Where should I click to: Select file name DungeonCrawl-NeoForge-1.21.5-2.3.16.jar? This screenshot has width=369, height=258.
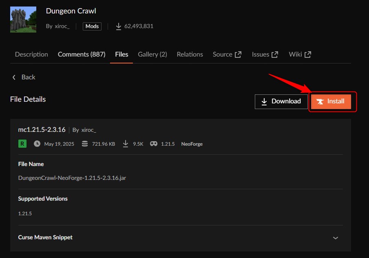[x=72, y=178]
